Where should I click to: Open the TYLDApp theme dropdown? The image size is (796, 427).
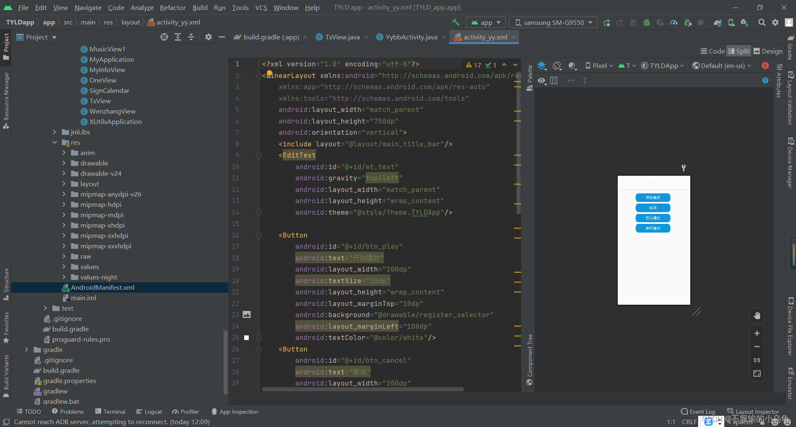pos(663,66)
